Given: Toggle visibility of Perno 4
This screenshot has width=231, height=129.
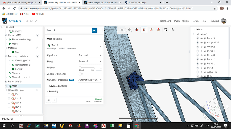Looking at the screenshot, I should pos(201,51).
